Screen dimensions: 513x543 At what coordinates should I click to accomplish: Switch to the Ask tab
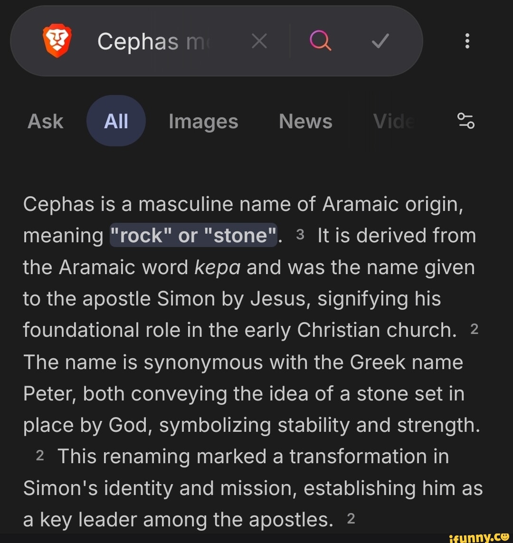pyautogui.click(x=45, y=121)
